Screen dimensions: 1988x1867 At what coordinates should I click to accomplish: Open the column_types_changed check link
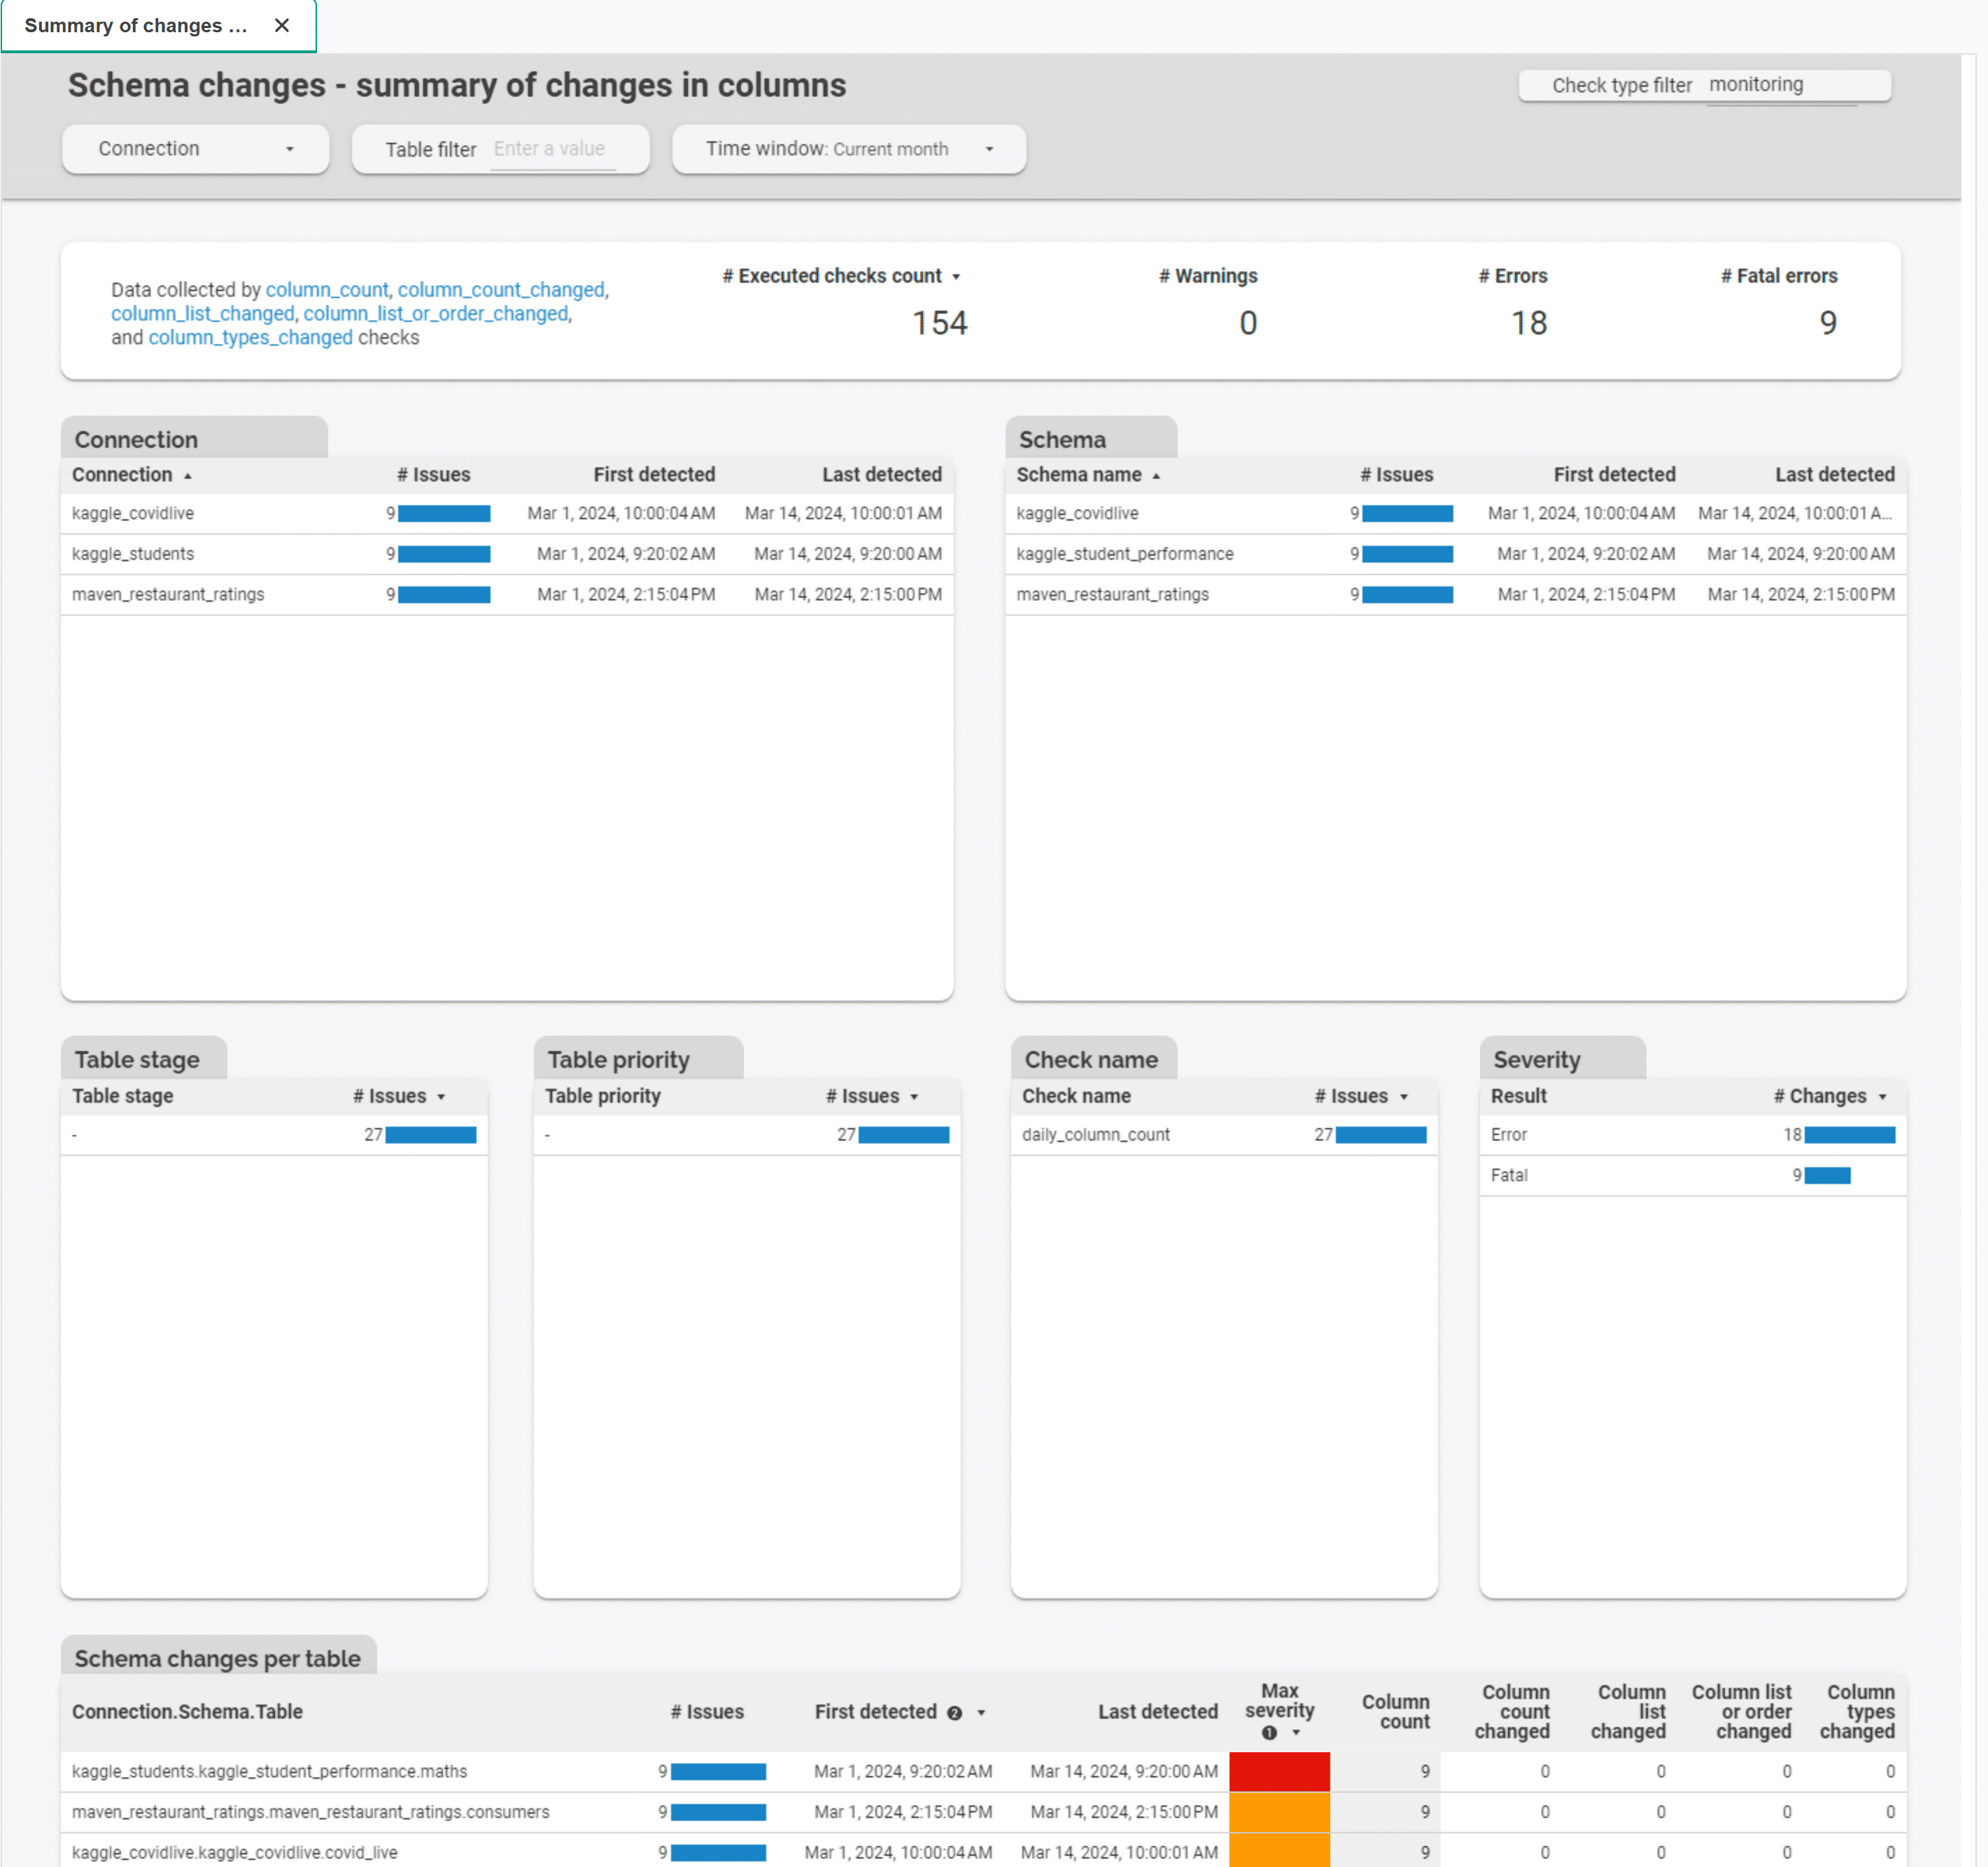250,337
